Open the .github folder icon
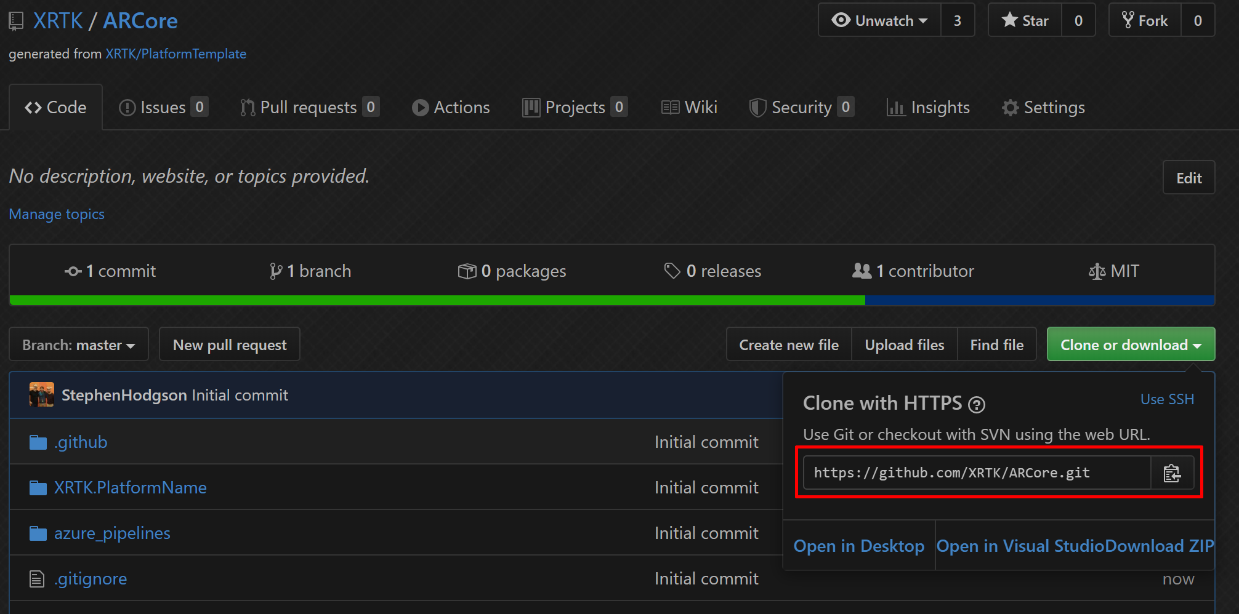Image resolution: width=1239 pixels, height=614 pixels. coord(38,442)
